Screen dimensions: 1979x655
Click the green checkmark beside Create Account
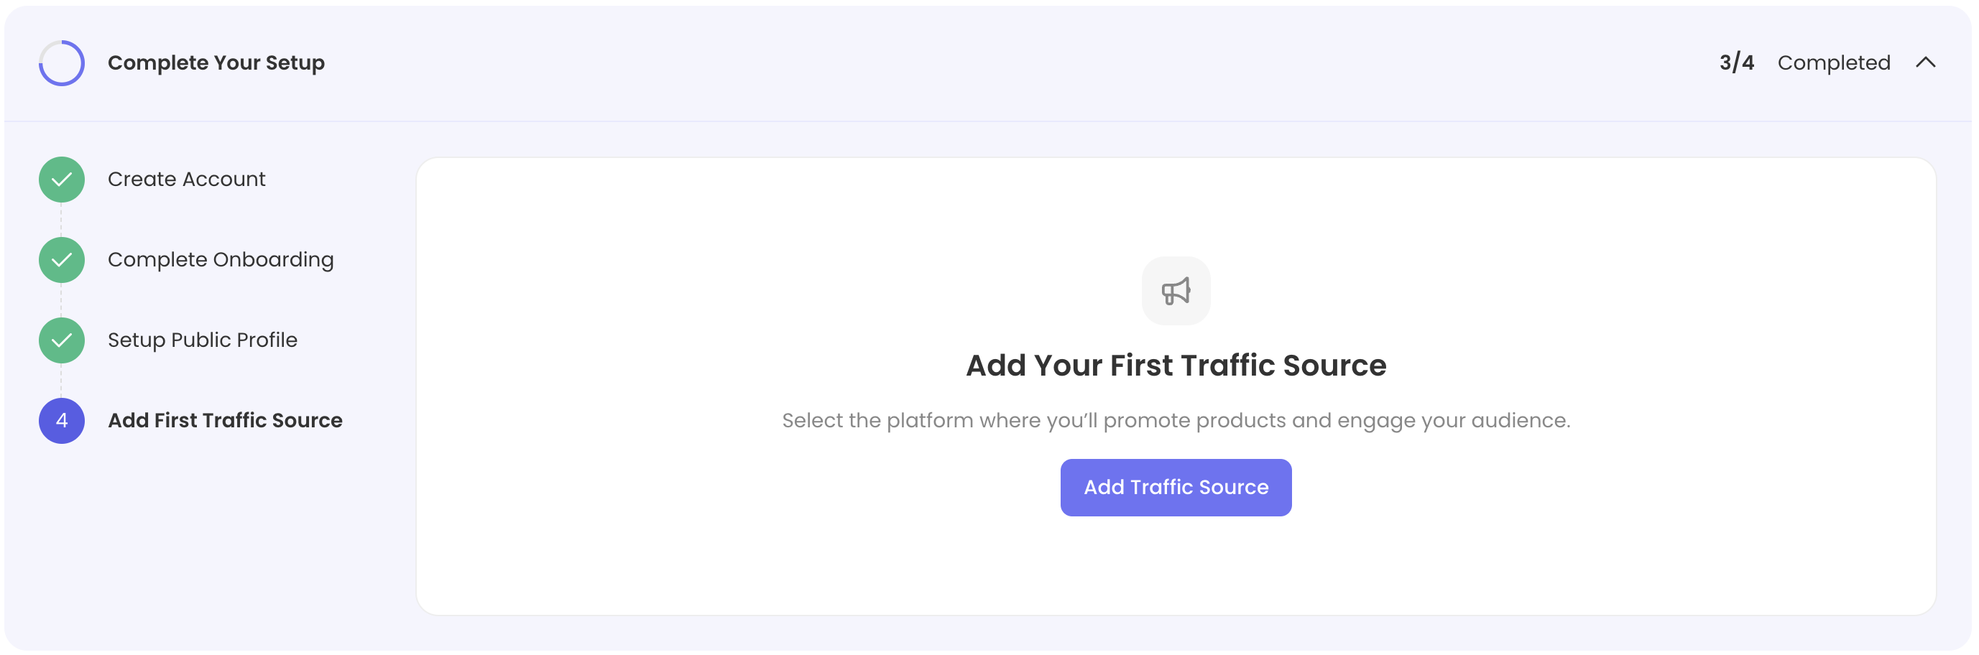[x=62, y=180]
